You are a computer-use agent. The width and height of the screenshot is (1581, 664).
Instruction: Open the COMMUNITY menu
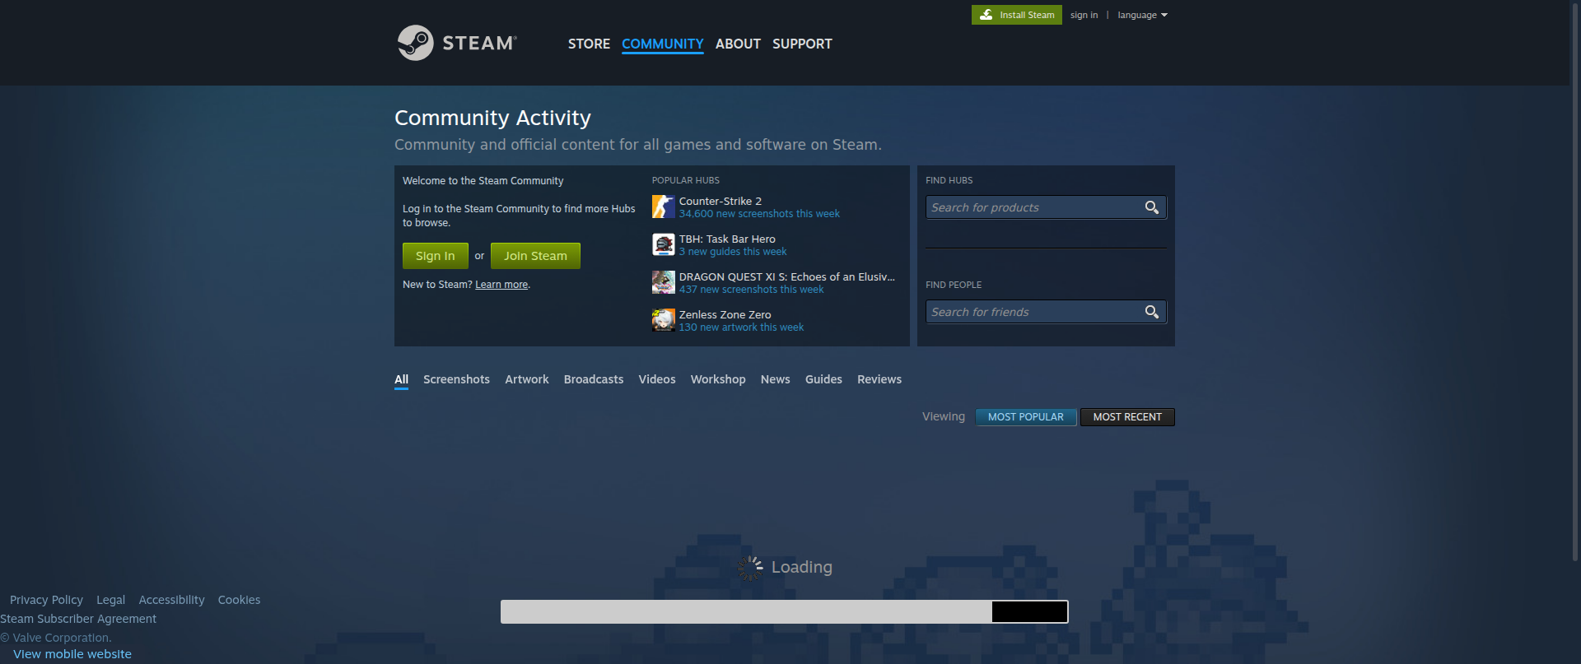[x=663, y=44]
